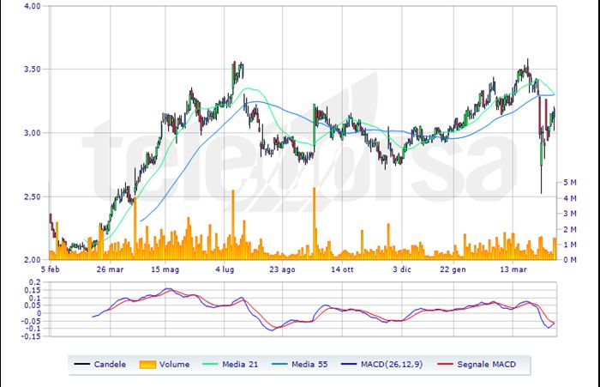Click the orange Volume swatch in legend
This screenshot has height=387, width=600.
coord(149,365)
